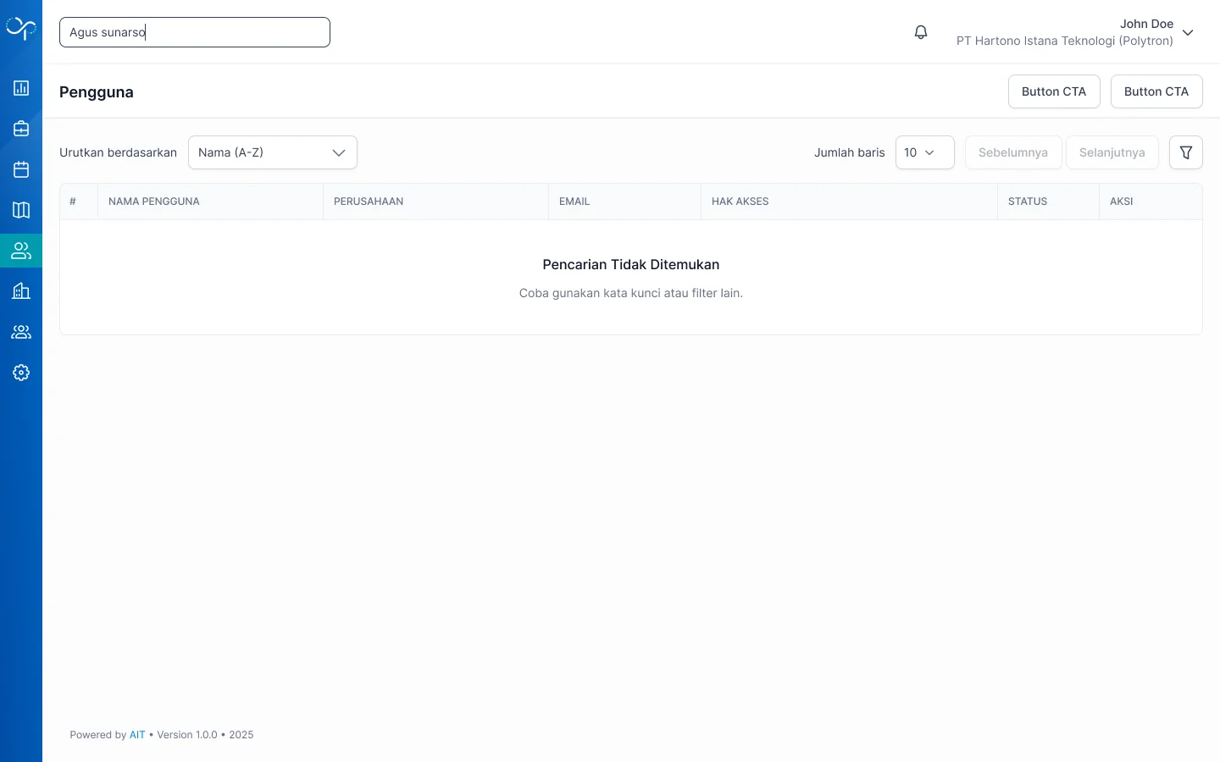Click the Coba gunakan kata kunci hint
The width and height of the screenshot is (1220, 762).
(x=631, y=293)
